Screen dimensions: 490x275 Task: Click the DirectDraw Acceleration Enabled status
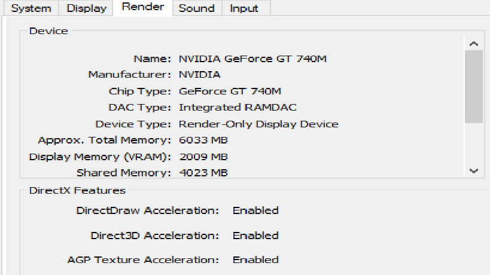(x=255, y=210)
